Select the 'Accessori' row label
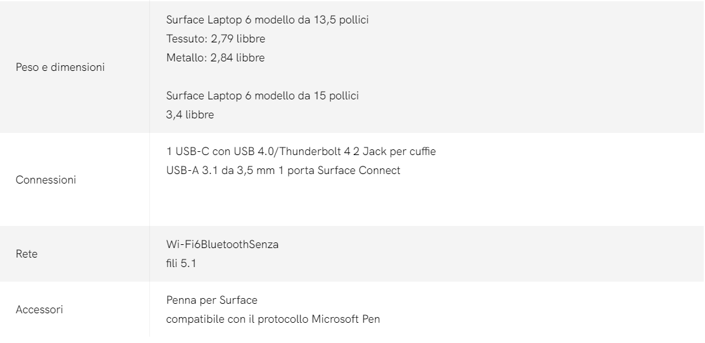The width and height of the screenshot is (705, 343). 39,309
